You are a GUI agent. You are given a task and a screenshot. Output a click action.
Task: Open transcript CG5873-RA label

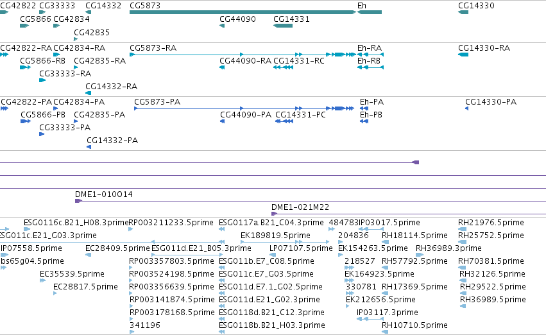coord(153,47)
